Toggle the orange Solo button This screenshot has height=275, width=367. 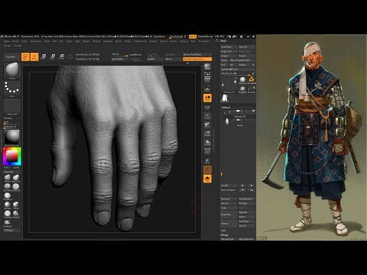click(x=207, y=179)
